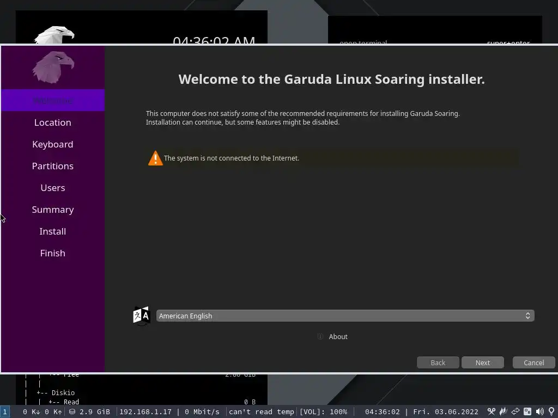Click the '04:36:02' clock in status bar
The image size is (558, 418).
pyautogui.click(x=382, y=411)
